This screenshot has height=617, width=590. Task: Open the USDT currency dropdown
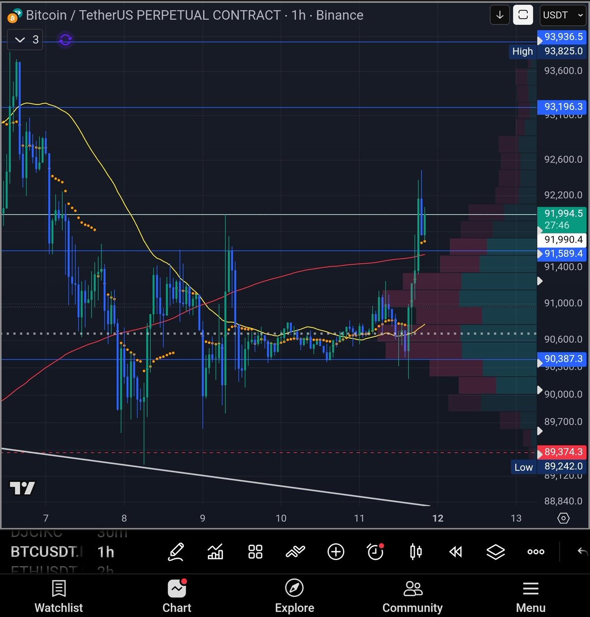(x=562, y=15)
